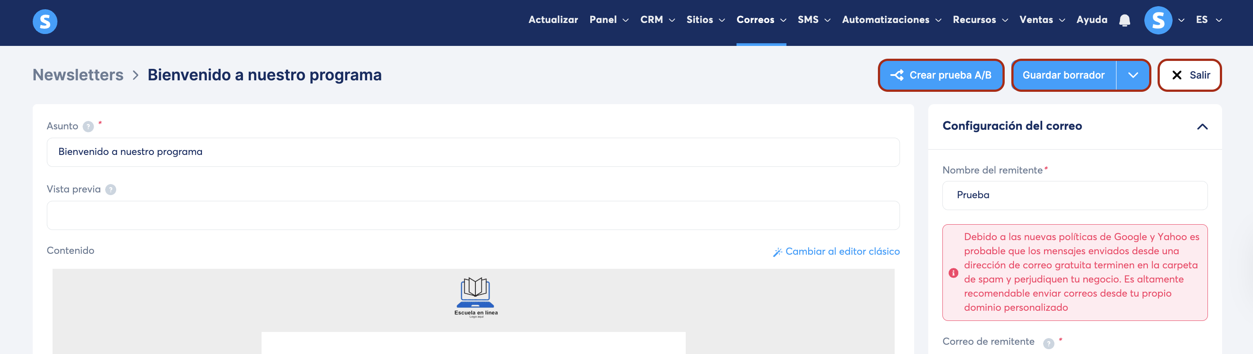Open the ES language selector
The image size is (1253, 354).
(1208, 19)
